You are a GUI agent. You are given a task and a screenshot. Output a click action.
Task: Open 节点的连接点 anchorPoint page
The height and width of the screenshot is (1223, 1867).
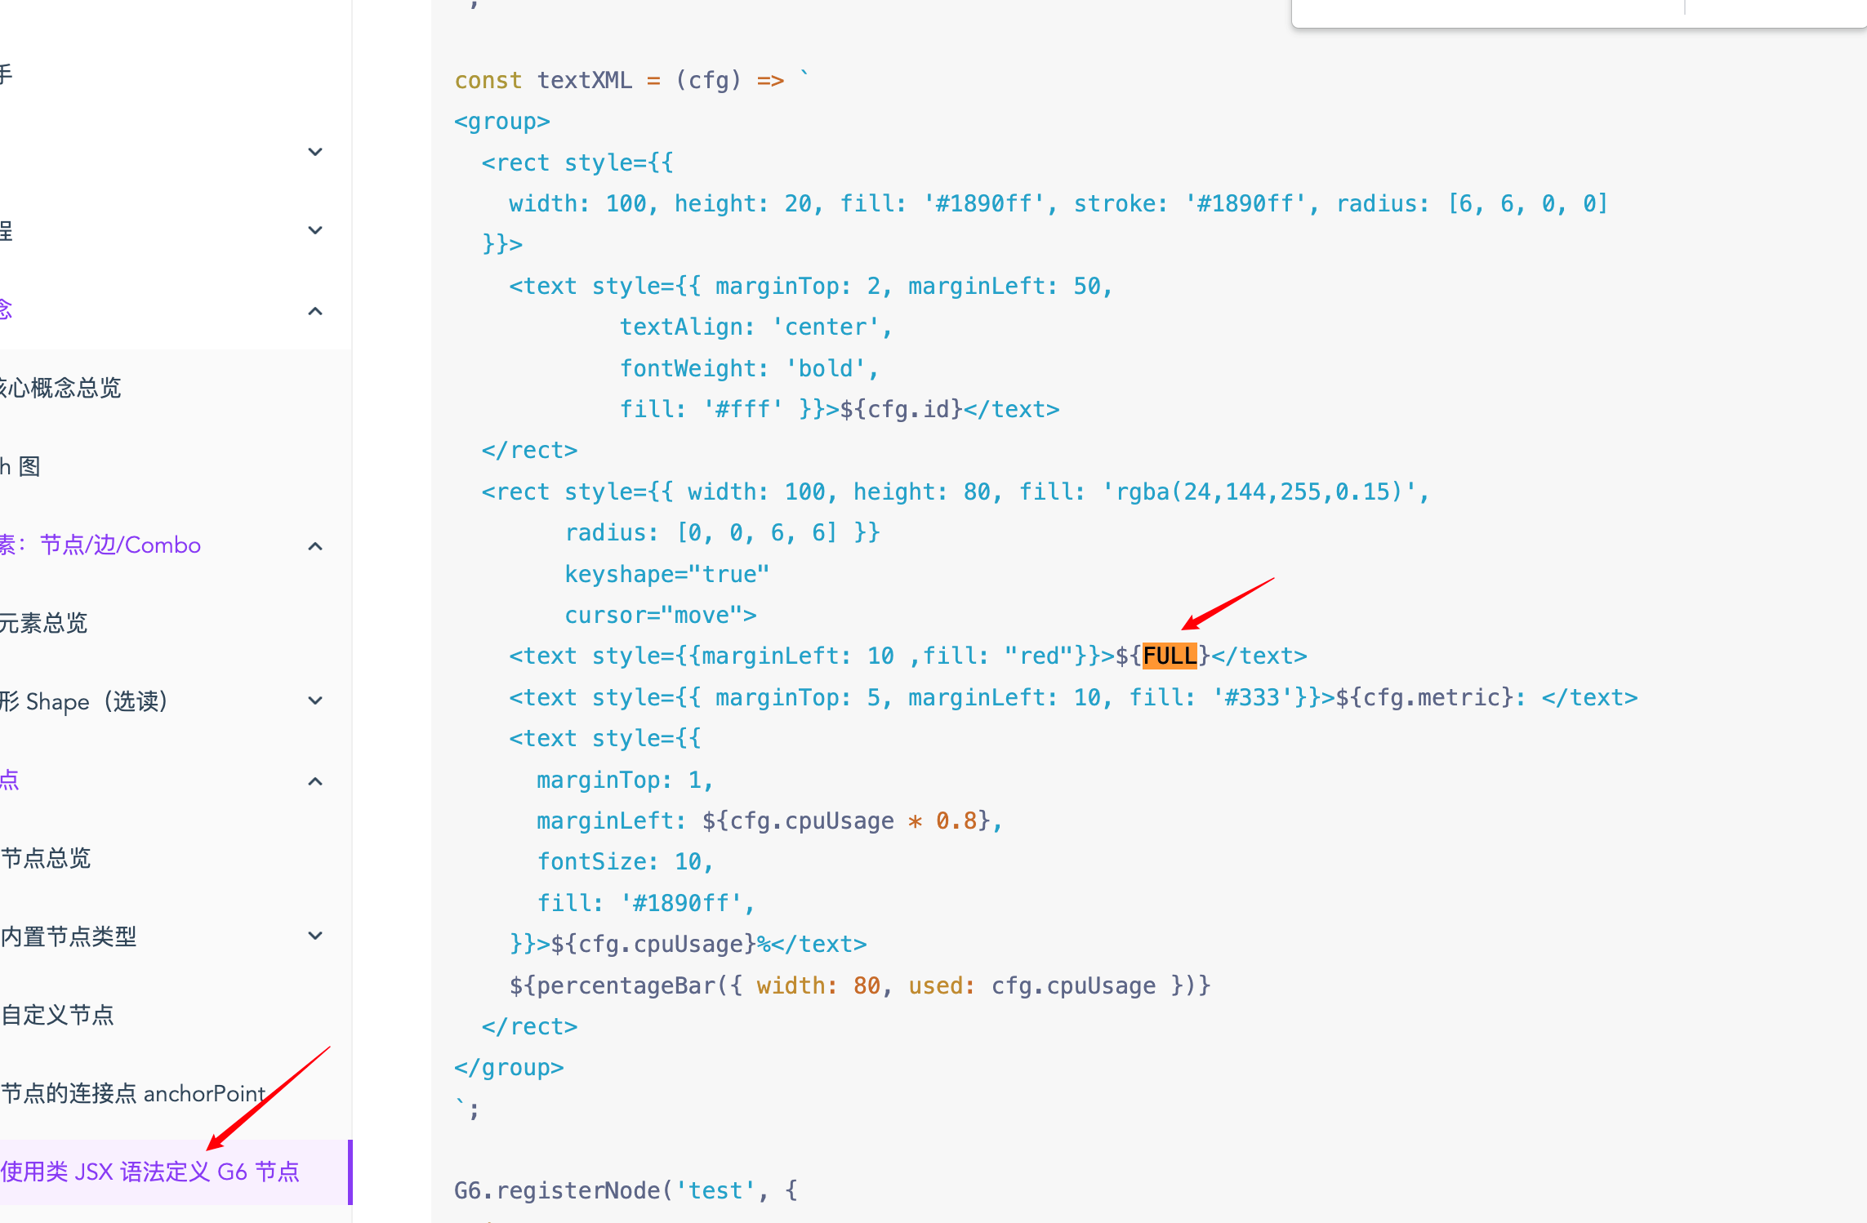[134, 1093]
